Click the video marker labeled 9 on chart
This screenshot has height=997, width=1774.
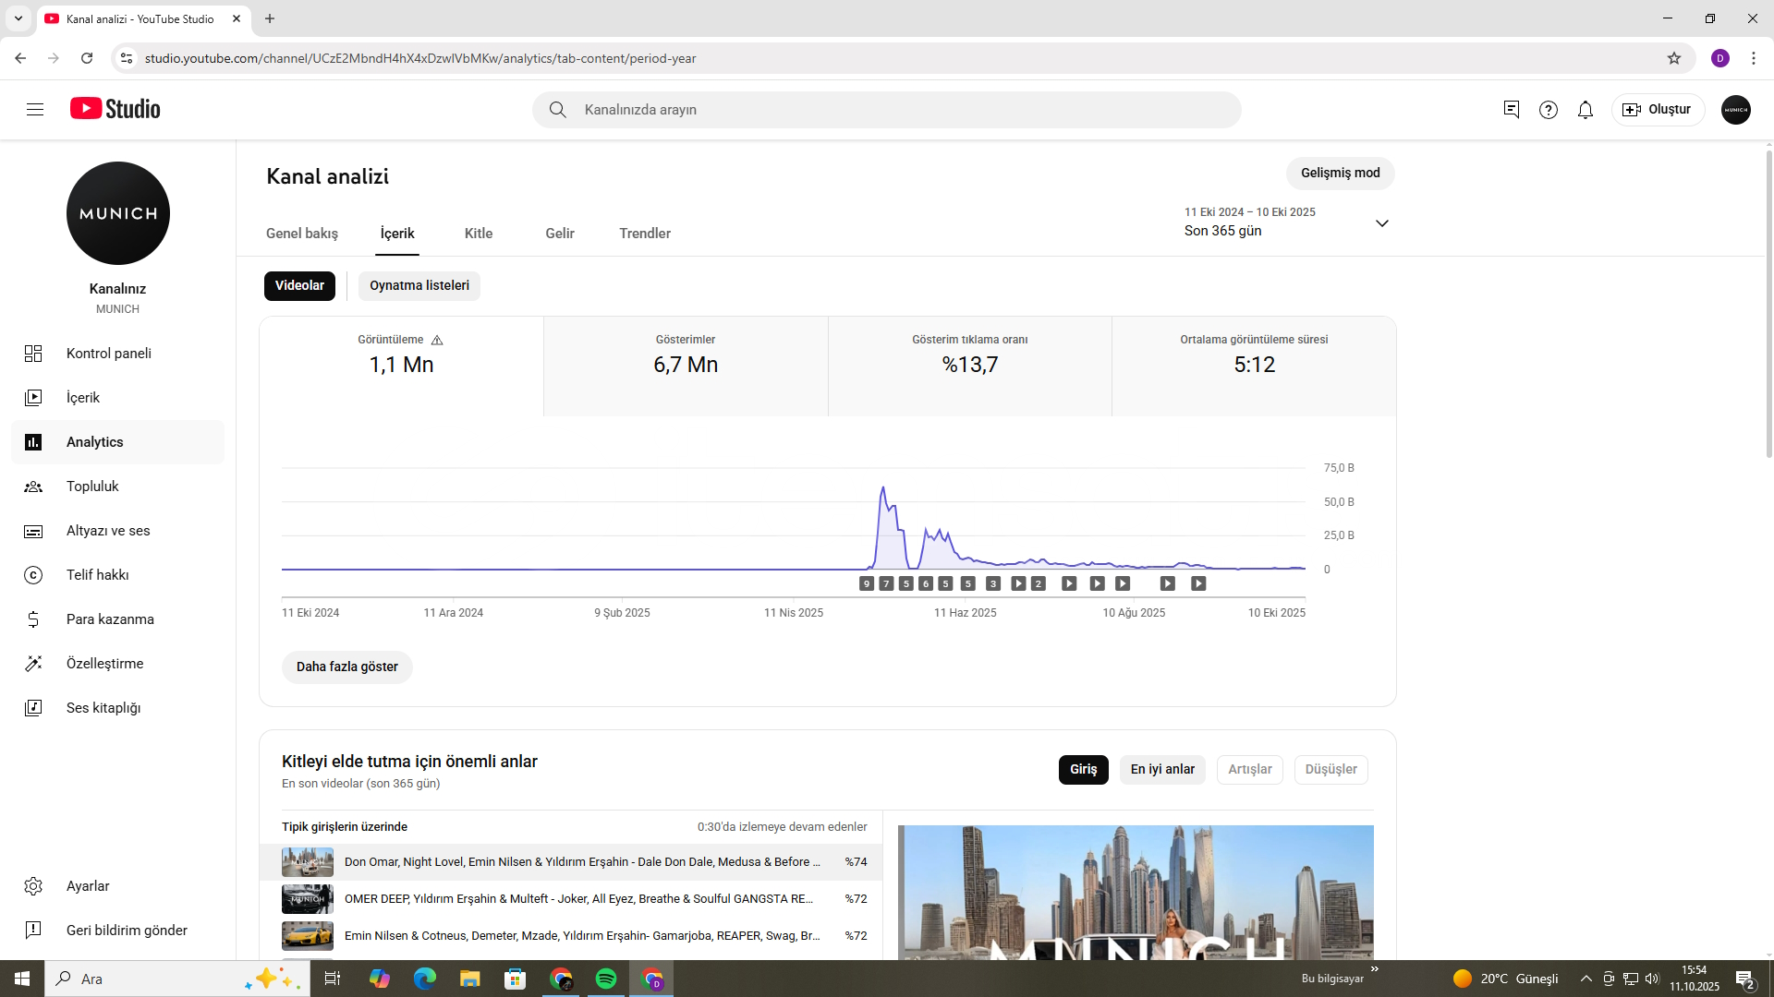[867, 583]
